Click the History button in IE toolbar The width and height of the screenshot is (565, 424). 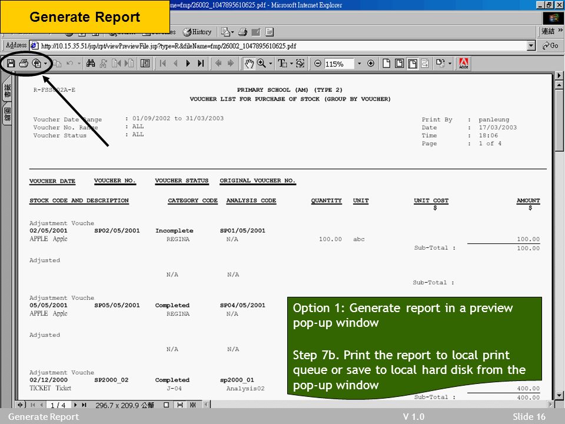tap(197, 32)
